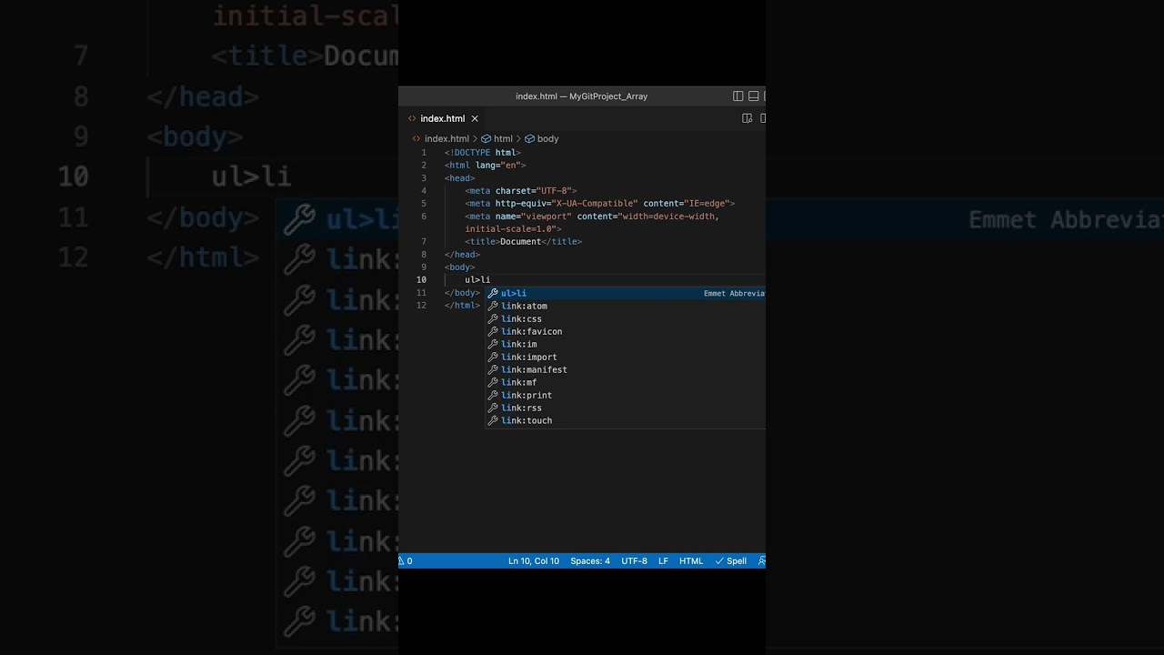The image size is (1164, 655).
Task: Click the html lang="en" line
Action: (485, 166)
